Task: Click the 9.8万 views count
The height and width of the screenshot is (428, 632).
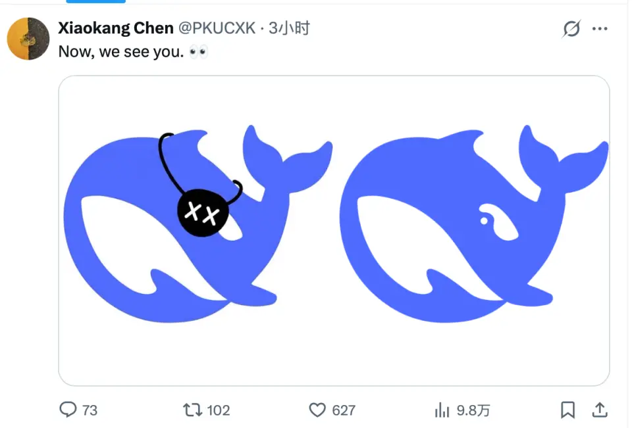Action: pos(473,410)
